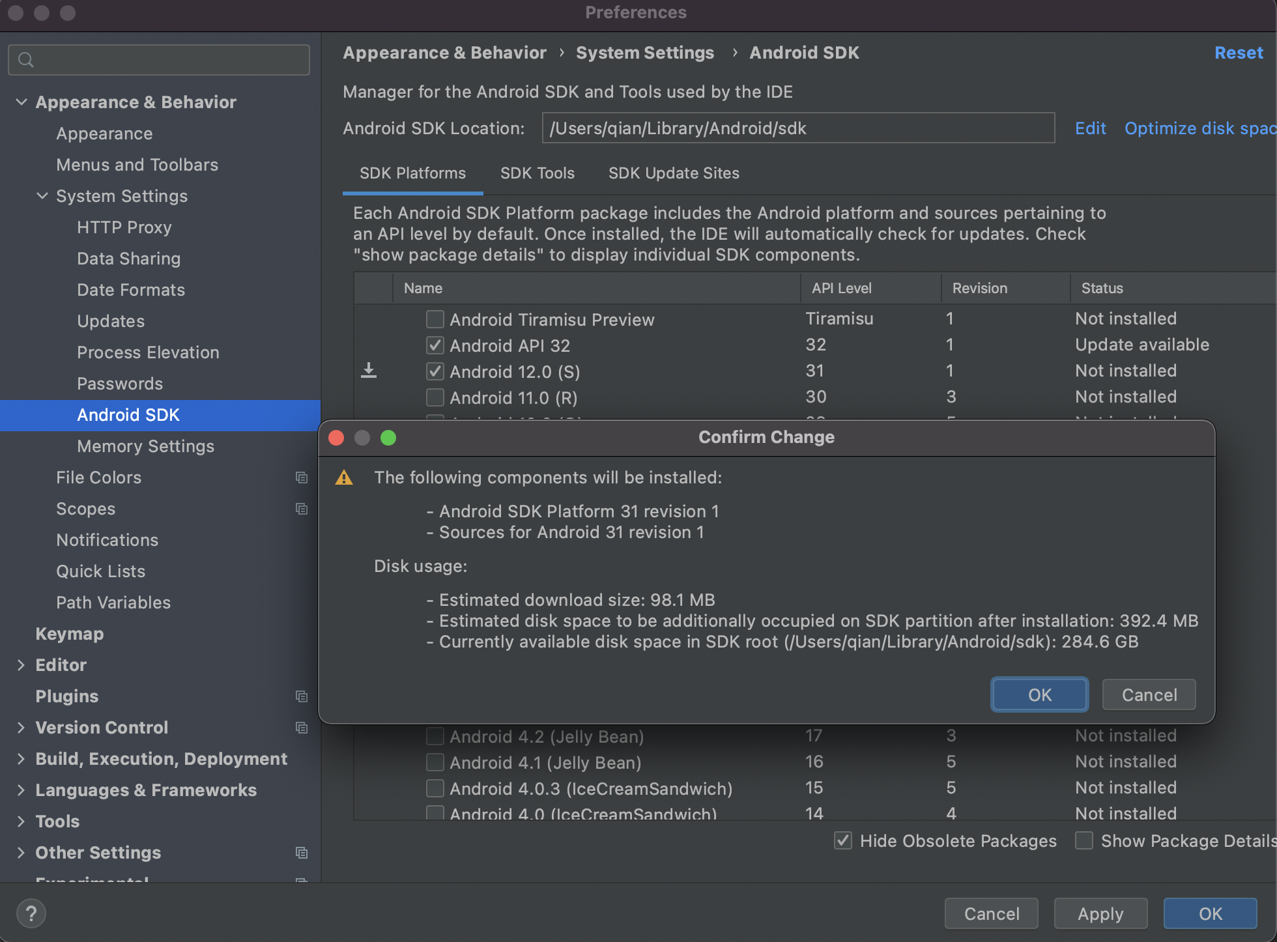Toggle Android 11.0 (R) checkbox

click(x=432, y=397)
